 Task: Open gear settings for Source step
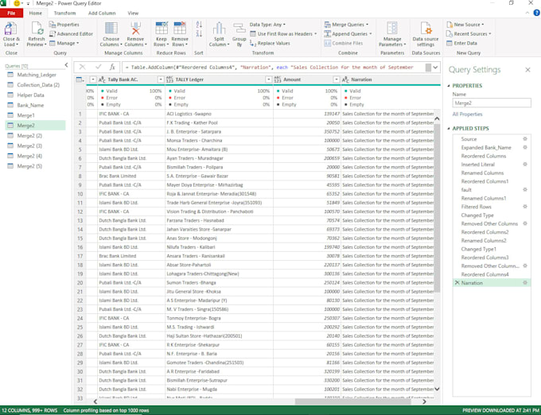[525, 139]
